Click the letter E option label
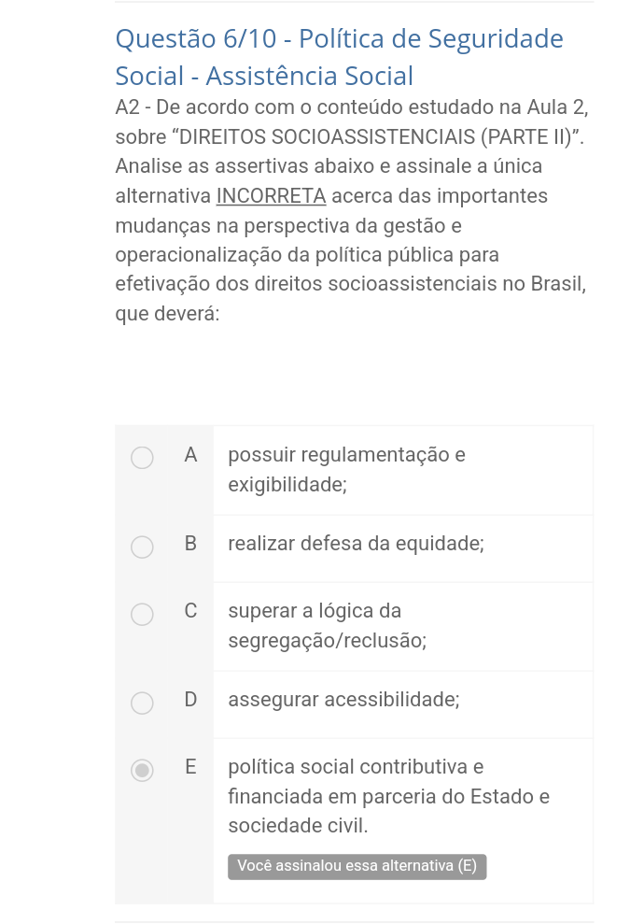The height and width of the screenshot is (924, 644). 191,767
